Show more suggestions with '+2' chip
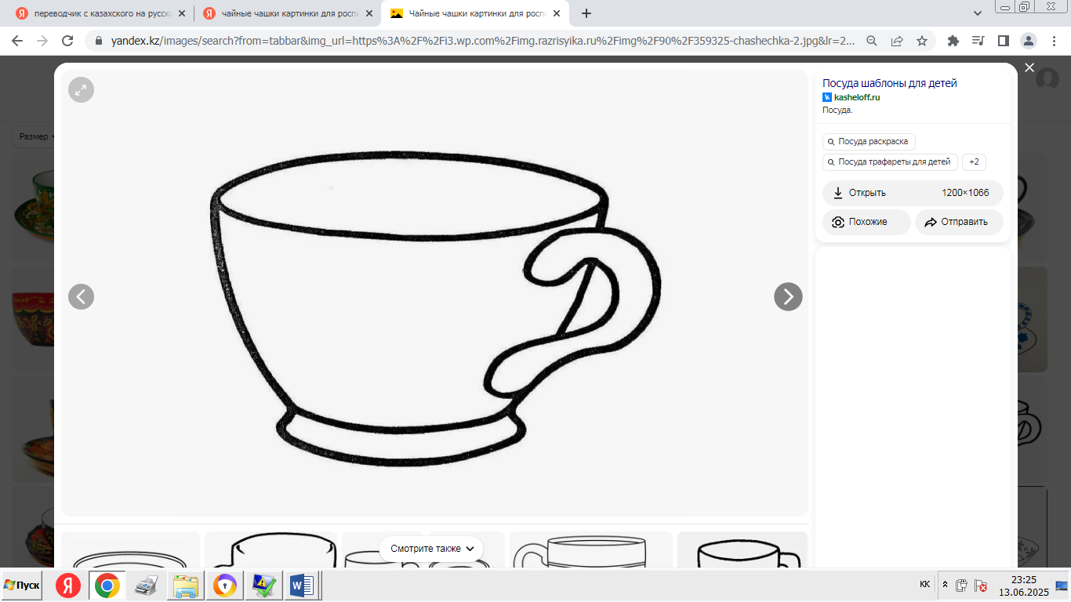1071x602 pixels. tap(974, 162)
